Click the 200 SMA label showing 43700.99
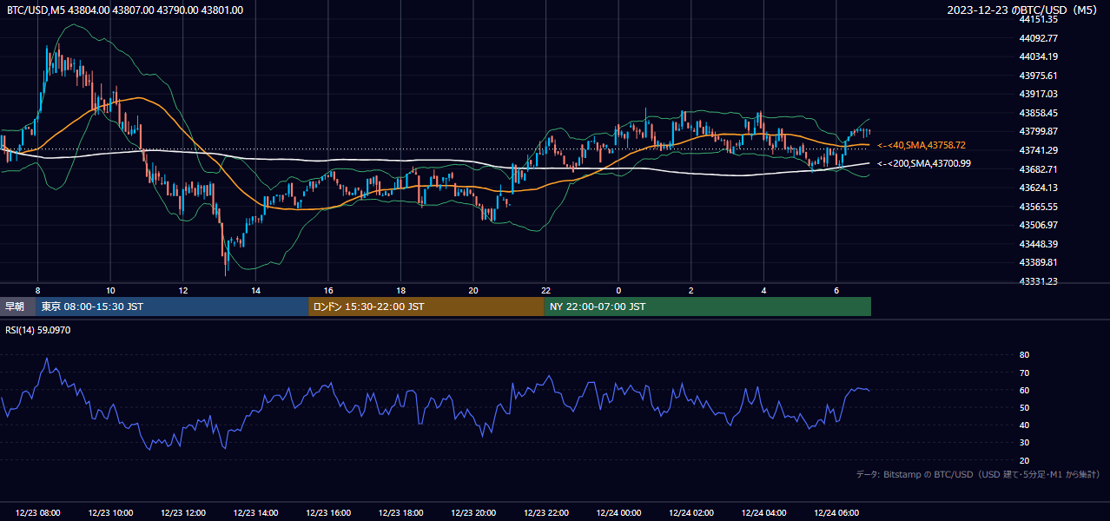Viewport: 1110px width, 521px height. [924, 163]
